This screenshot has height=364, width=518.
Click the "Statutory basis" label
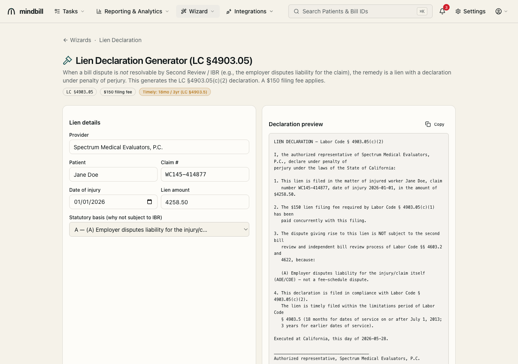[x=116, y=217]
